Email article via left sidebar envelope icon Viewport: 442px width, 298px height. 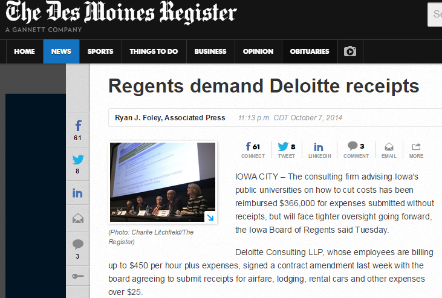(78, 218)
